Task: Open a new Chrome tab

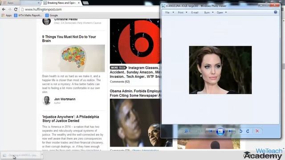Action: click(x=85, y=3)
